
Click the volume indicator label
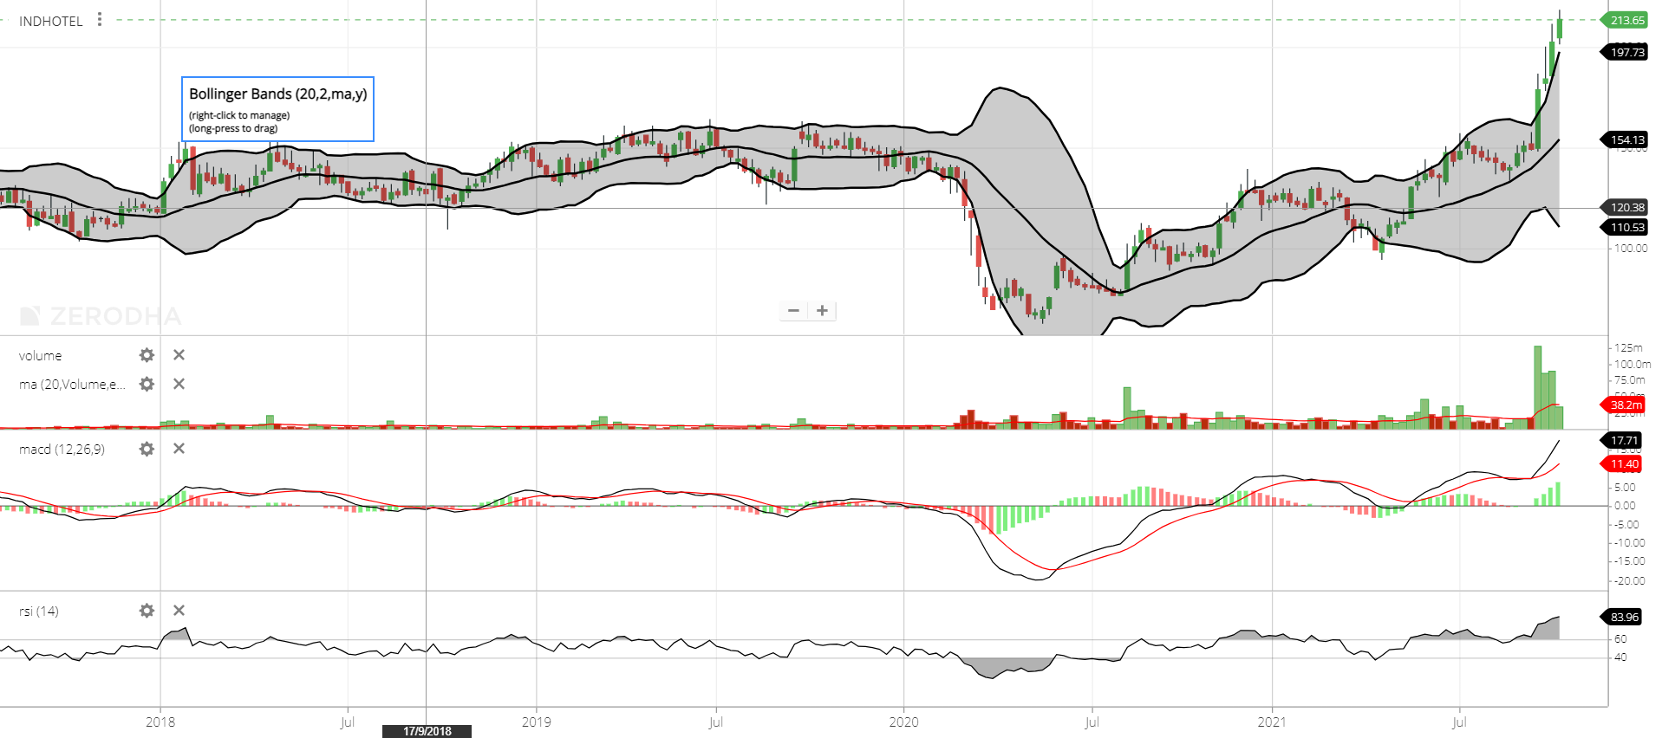click(x=40, y=356)
